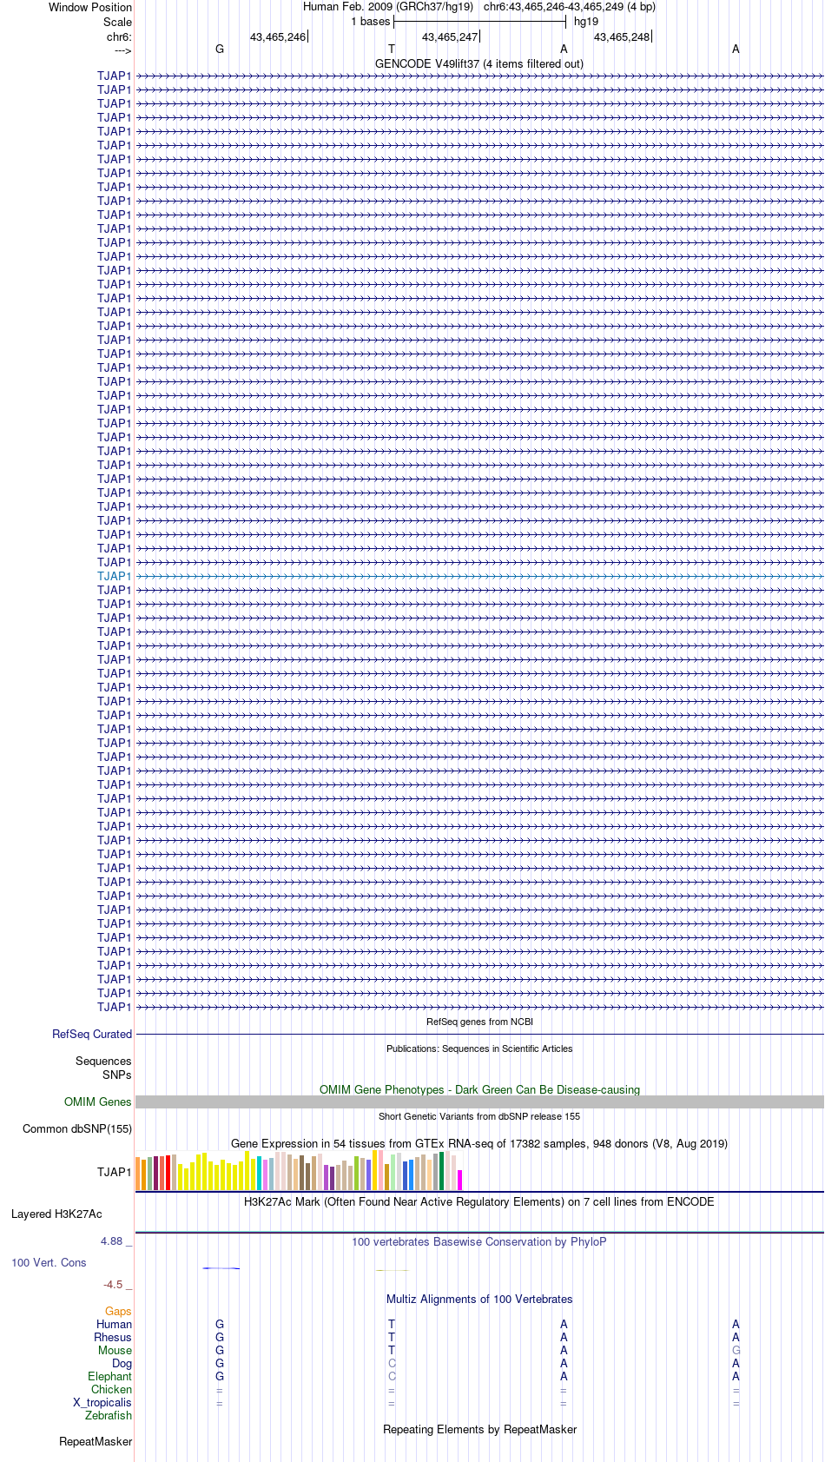Click the light G base in the Mouse row
The image size is (825, 1462).
pyautogui.click(x=736, y=1350)
